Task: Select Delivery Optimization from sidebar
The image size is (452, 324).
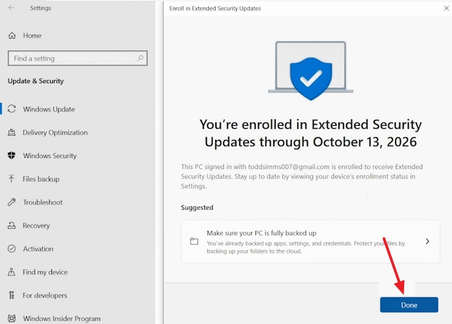Action: (x=55, y=132)
